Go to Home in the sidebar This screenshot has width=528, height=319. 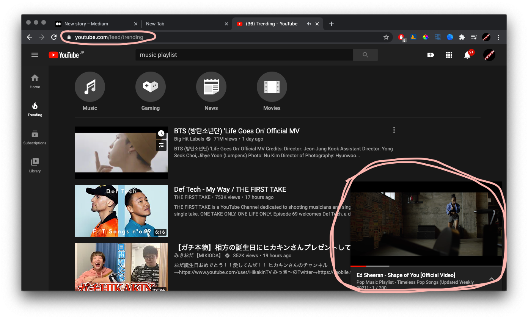[x=35, y=81]
